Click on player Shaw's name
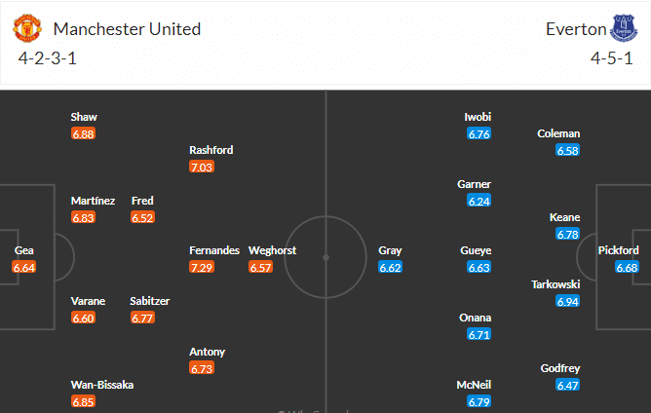651x413 pixels. click(x=84, y=117)
